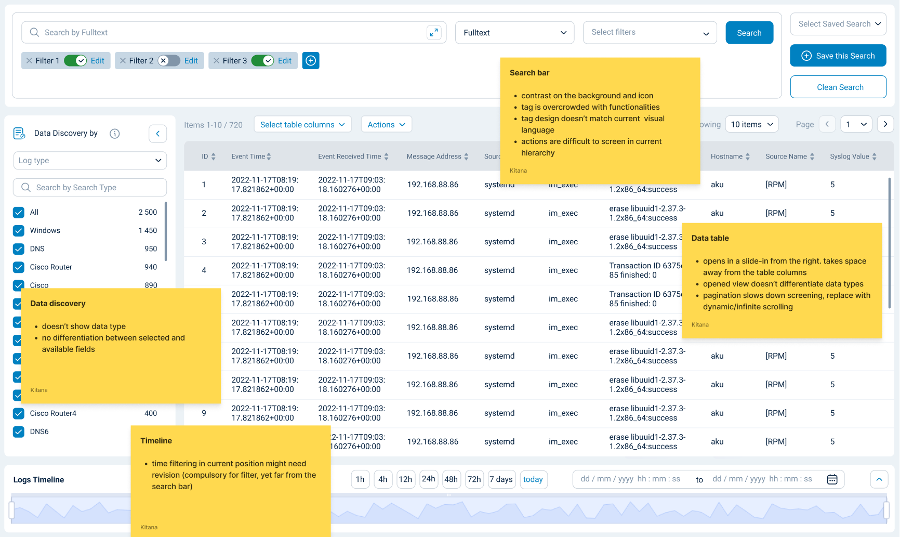The image size is (900, 537).
Task: Expand the fulltext search field with expand icon
Action: tap(434, 32)
